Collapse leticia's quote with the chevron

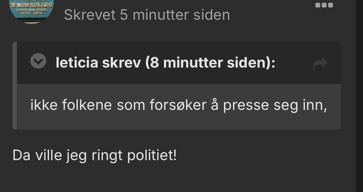click(x=38, y=61)
